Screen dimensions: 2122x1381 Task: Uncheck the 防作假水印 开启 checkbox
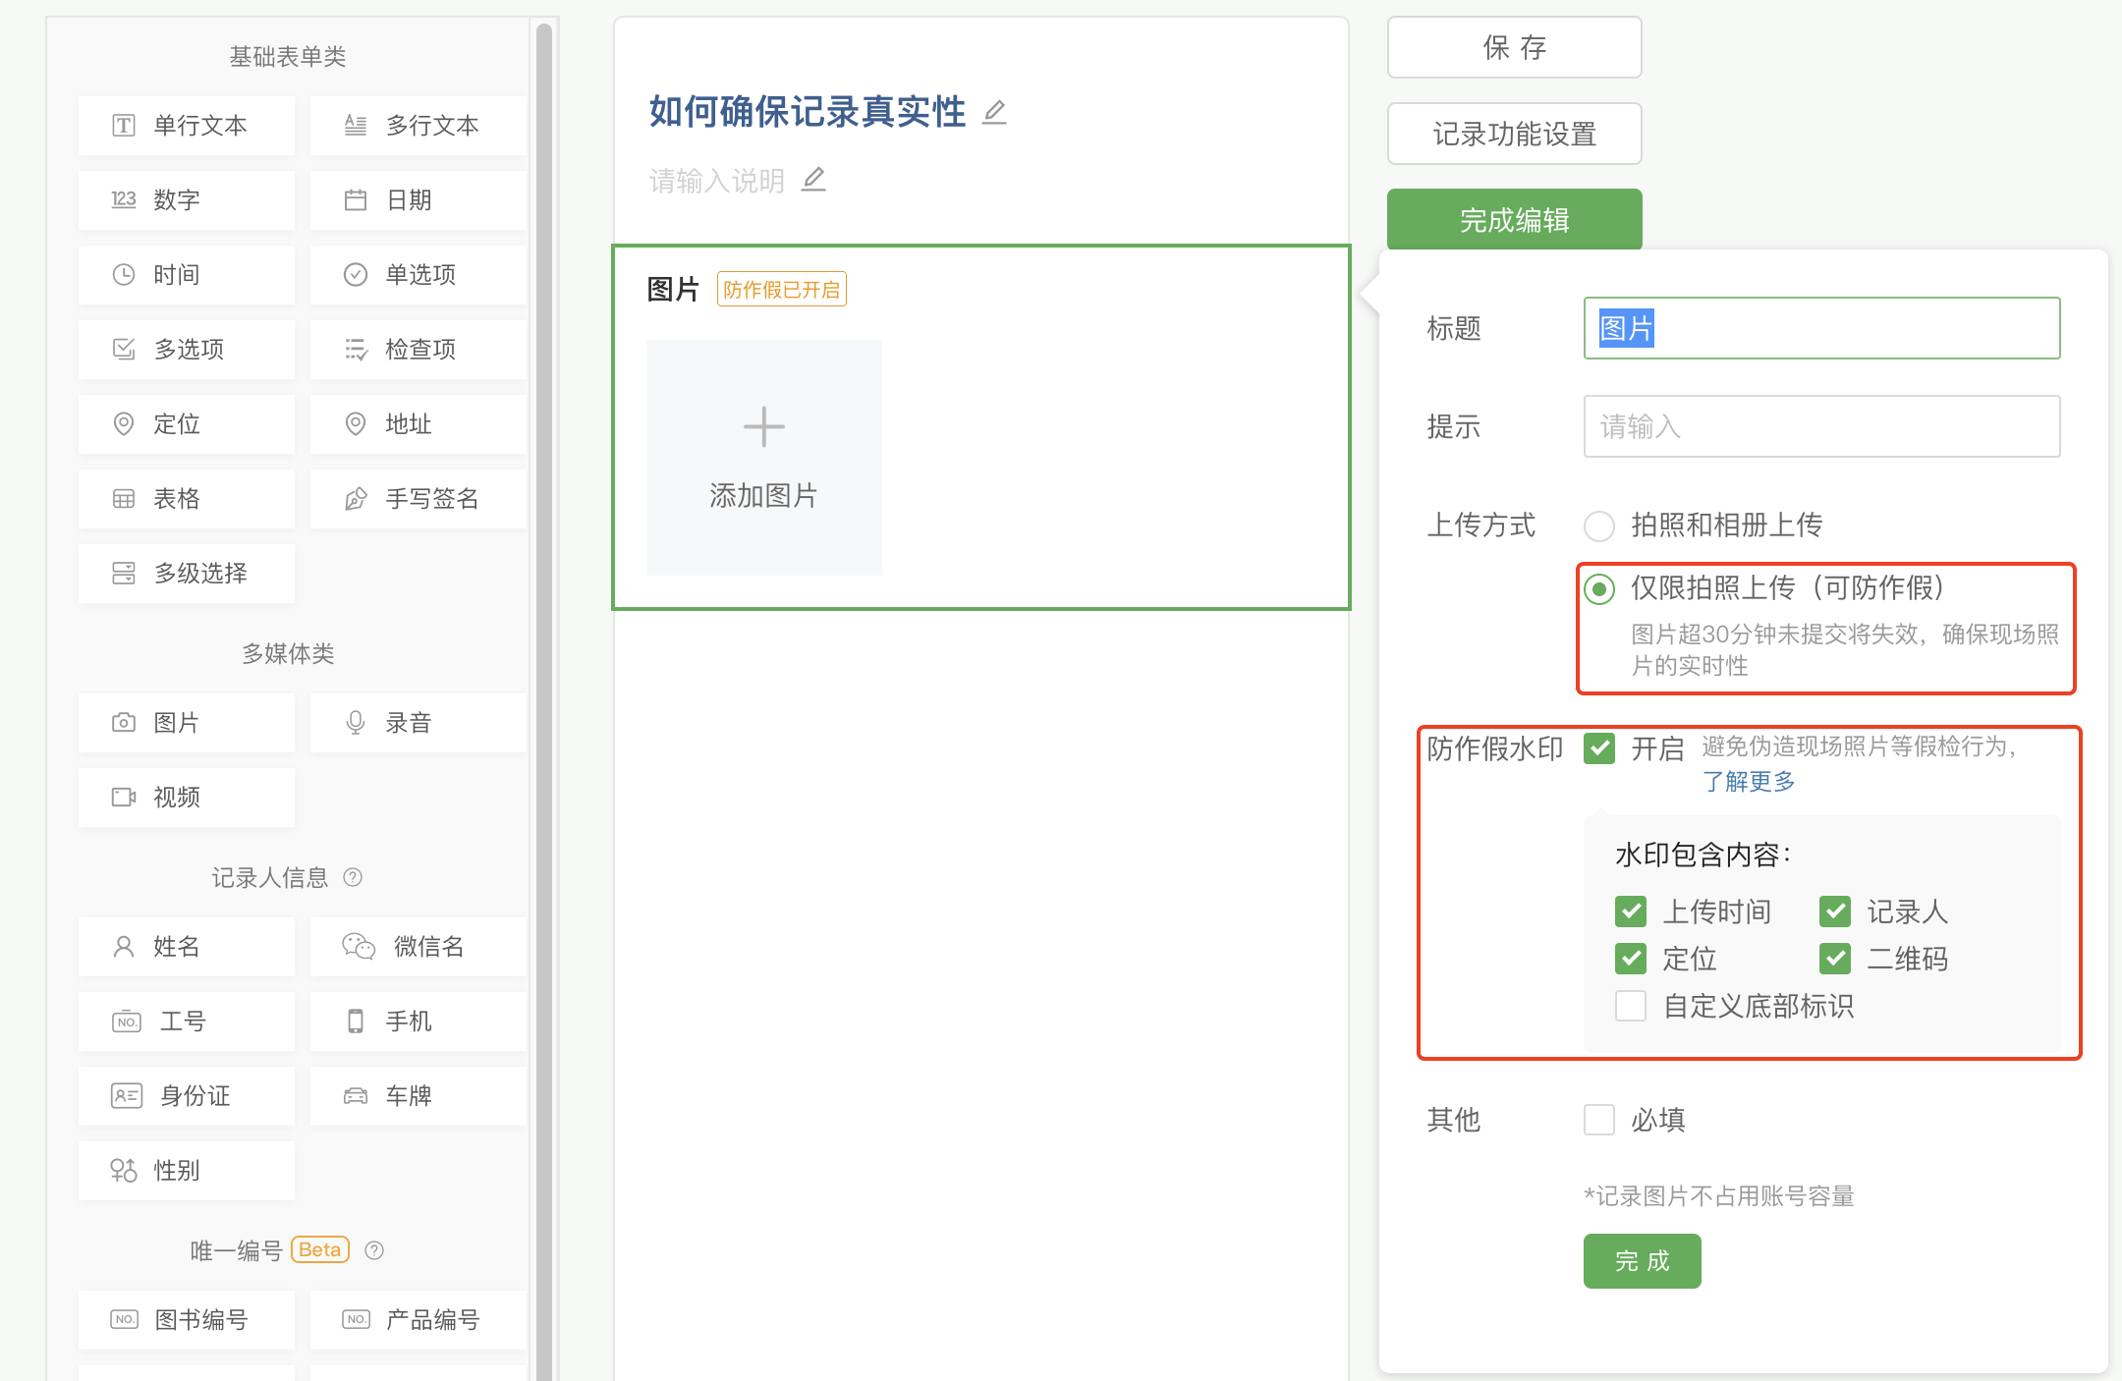point(1599,748)
